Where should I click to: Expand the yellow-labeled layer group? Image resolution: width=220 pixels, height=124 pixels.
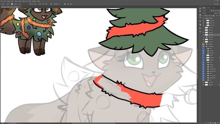205,44
